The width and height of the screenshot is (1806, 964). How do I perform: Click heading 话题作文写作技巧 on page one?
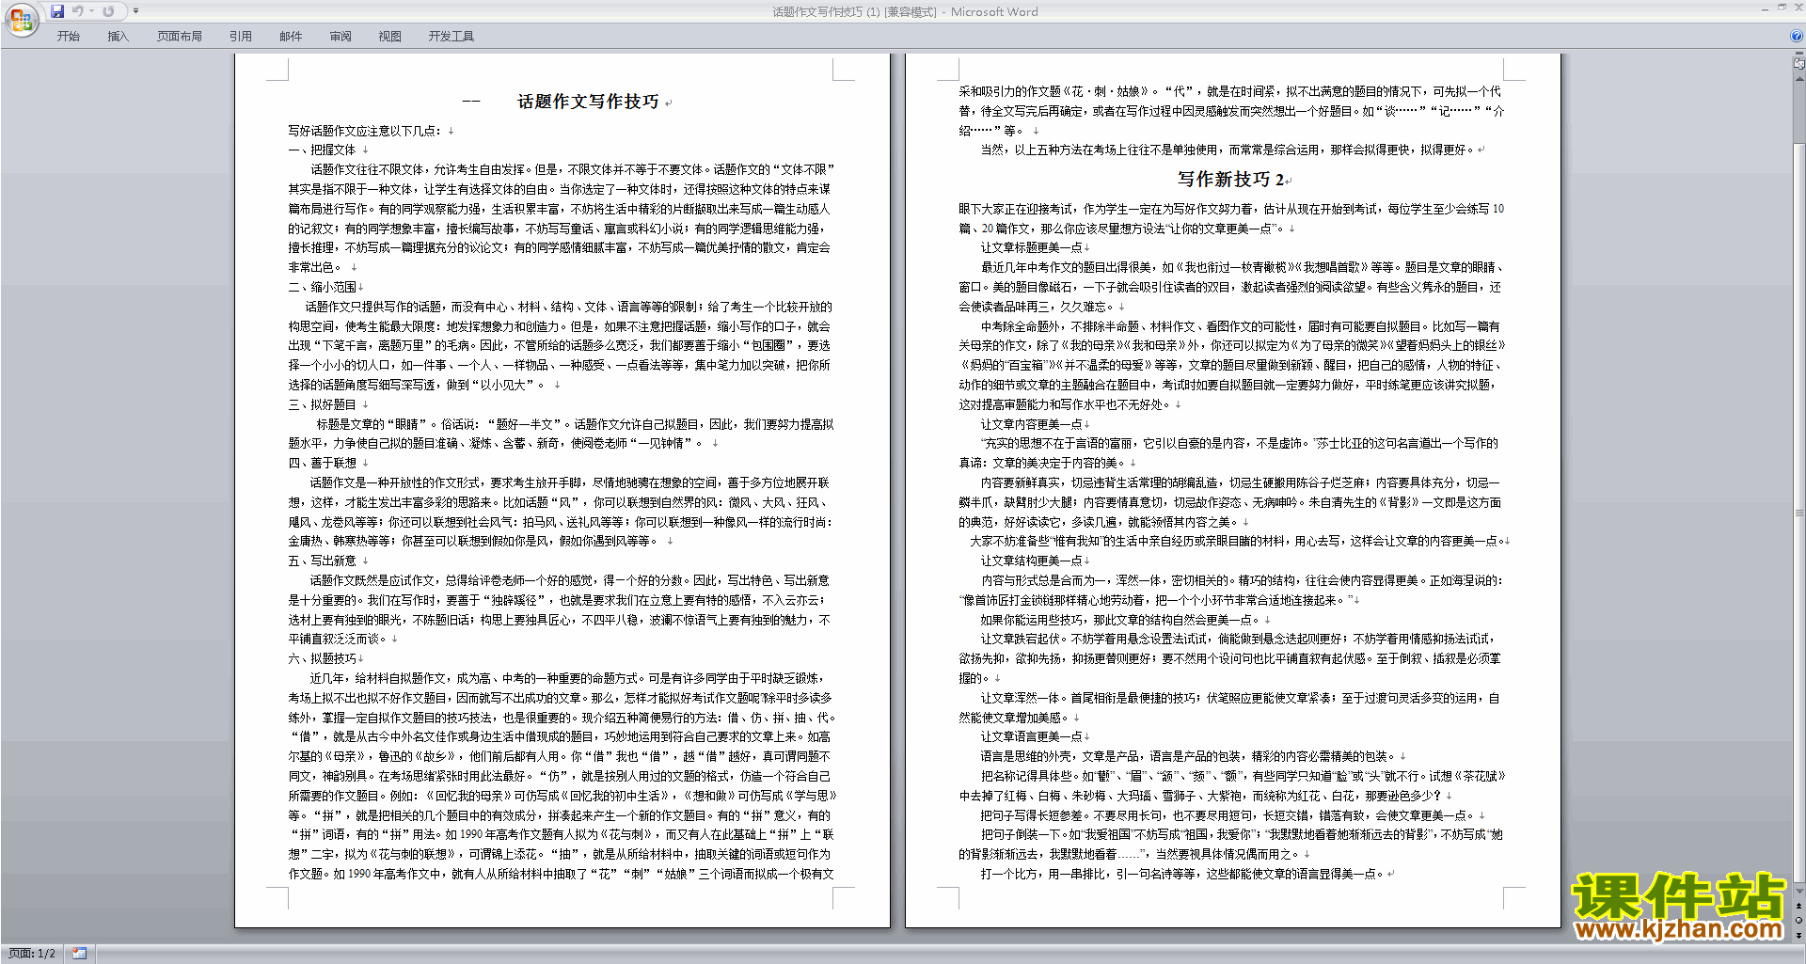tap(588, 101)
